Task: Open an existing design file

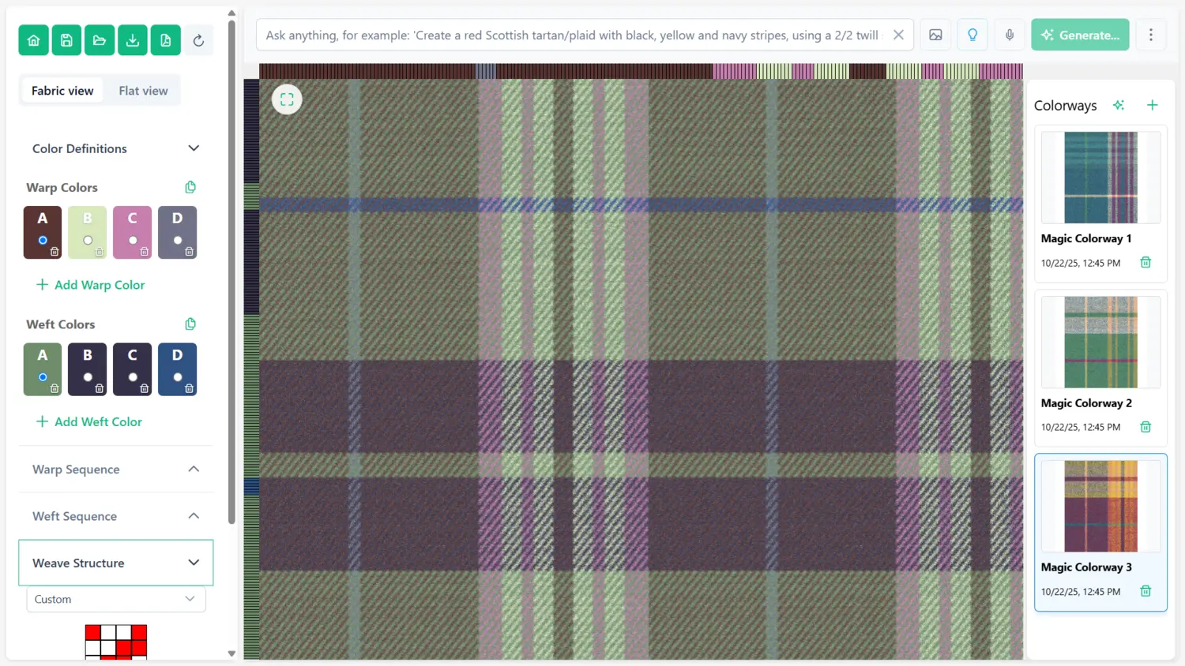Action: pyautogui.click(x=100, y=39)
